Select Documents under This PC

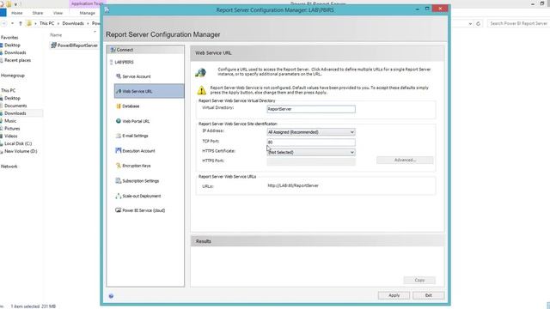pos(15,106)
